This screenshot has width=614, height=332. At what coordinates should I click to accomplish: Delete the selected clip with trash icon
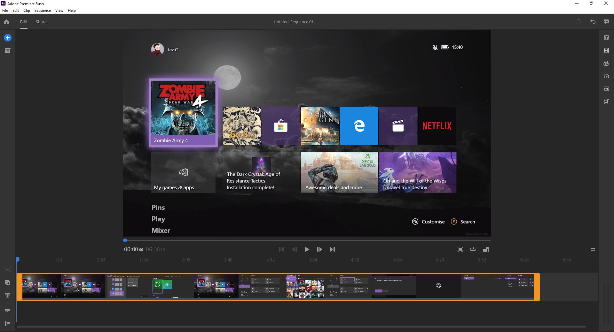pyautogui.click(x=8, y=295)
